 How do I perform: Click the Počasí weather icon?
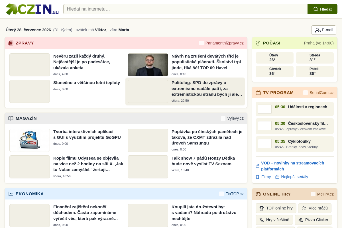[x=258, y=43]
